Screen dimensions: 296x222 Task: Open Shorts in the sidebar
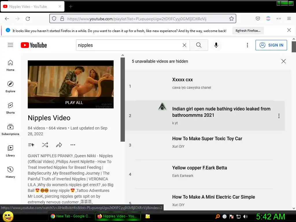tap(10, 108)
